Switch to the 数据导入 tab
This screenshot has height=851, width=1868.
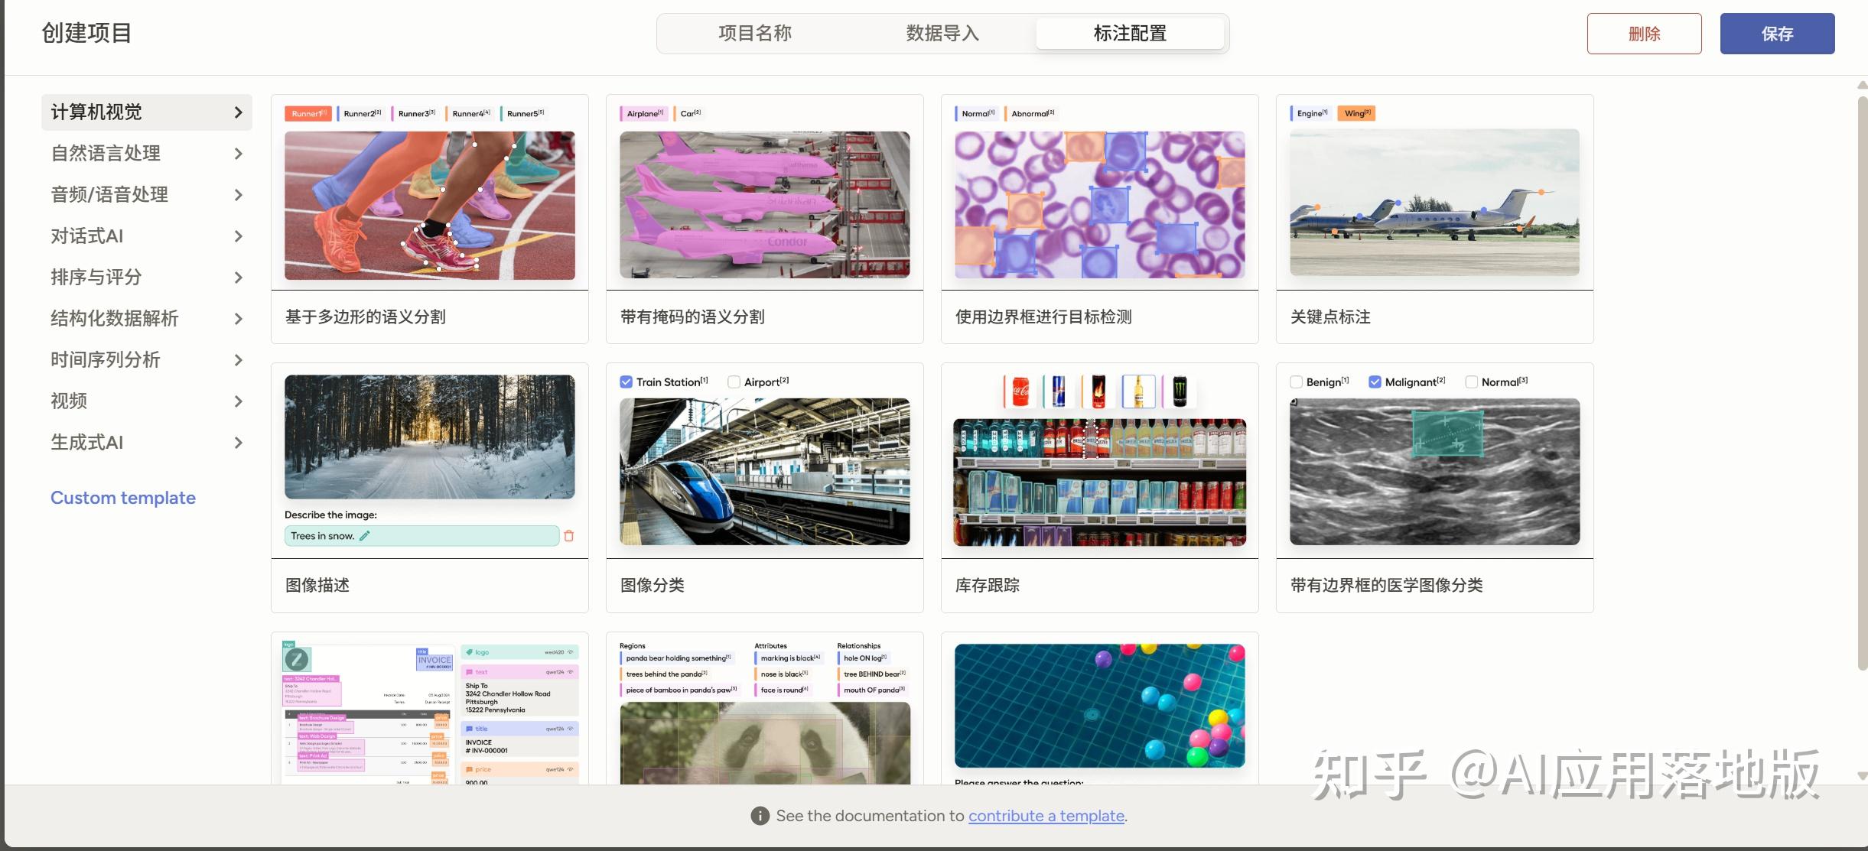coord(942,34)
